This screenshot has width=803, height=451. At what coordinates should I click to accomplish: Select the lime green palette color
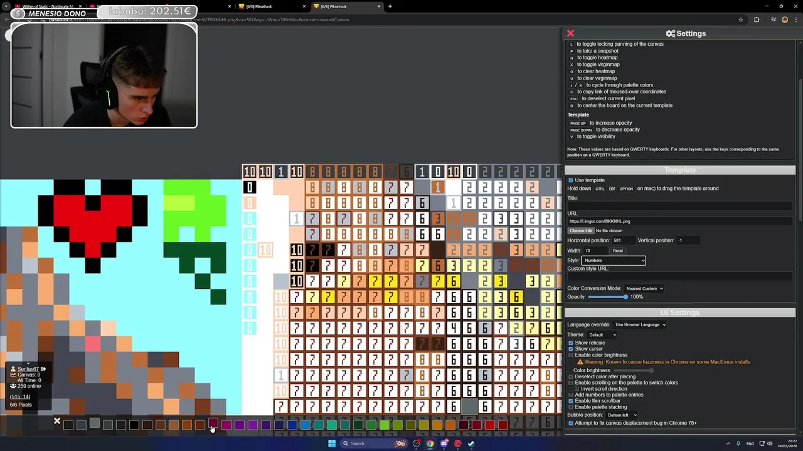[385, 425]
